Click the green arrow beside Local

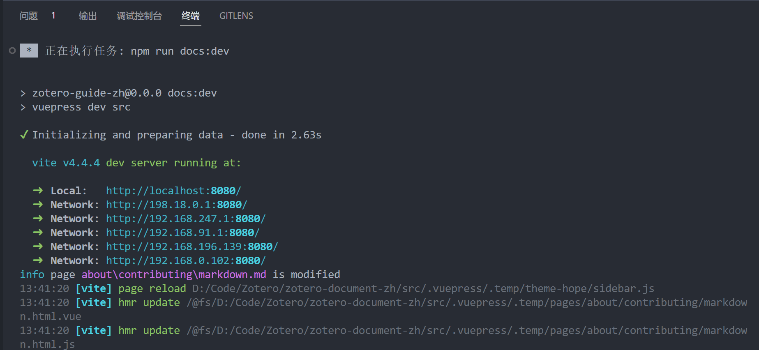click(x=38, y=191)
